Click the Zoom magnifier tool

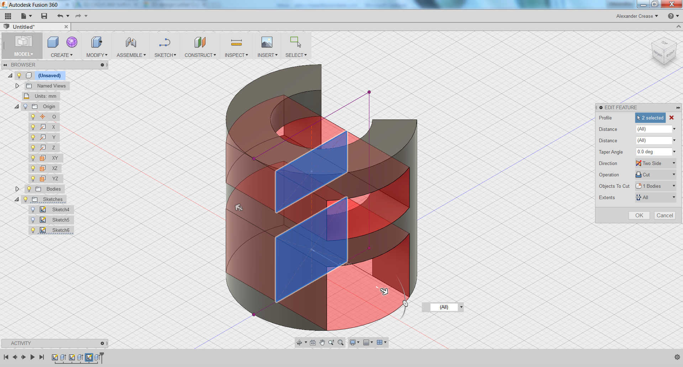[x=331, y=342]
